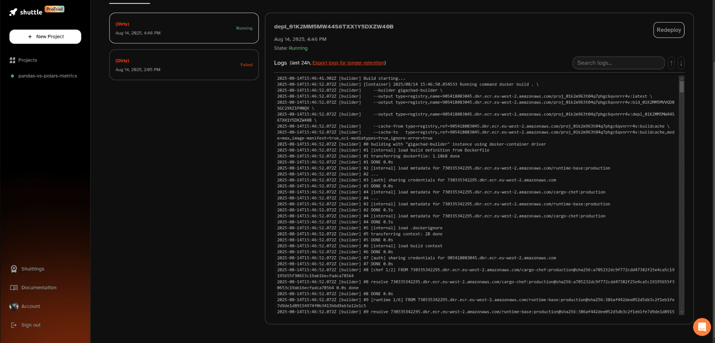Open the Documentation book icon link
The image size is (715, 343).
[x=14, y=288]
